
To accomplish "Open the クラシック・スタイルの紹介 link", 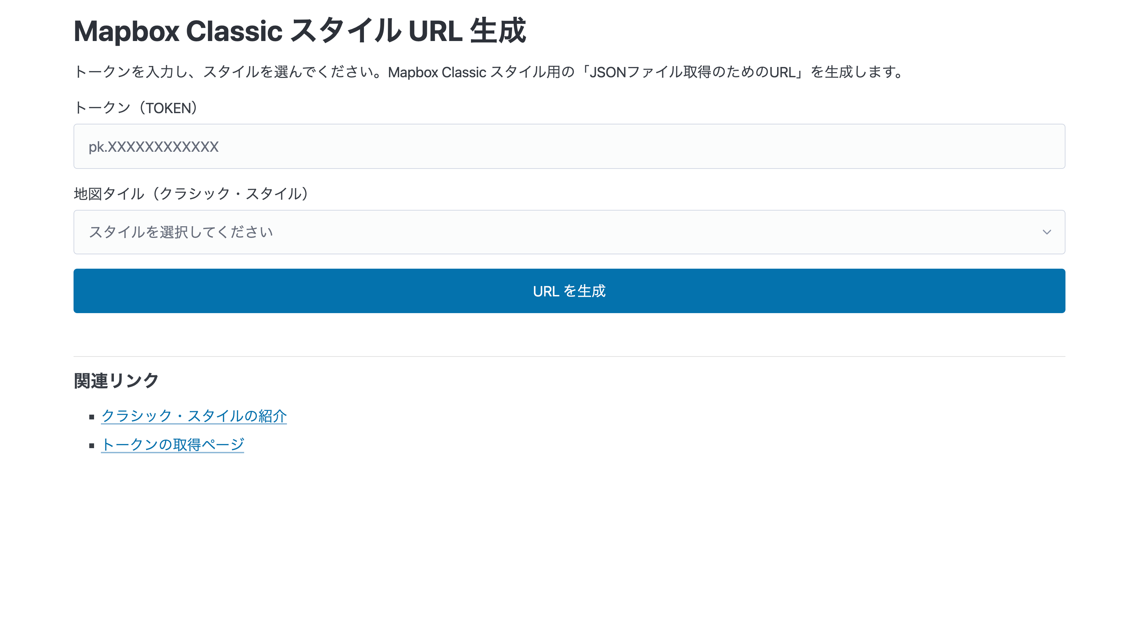I will tap(194, 416).
